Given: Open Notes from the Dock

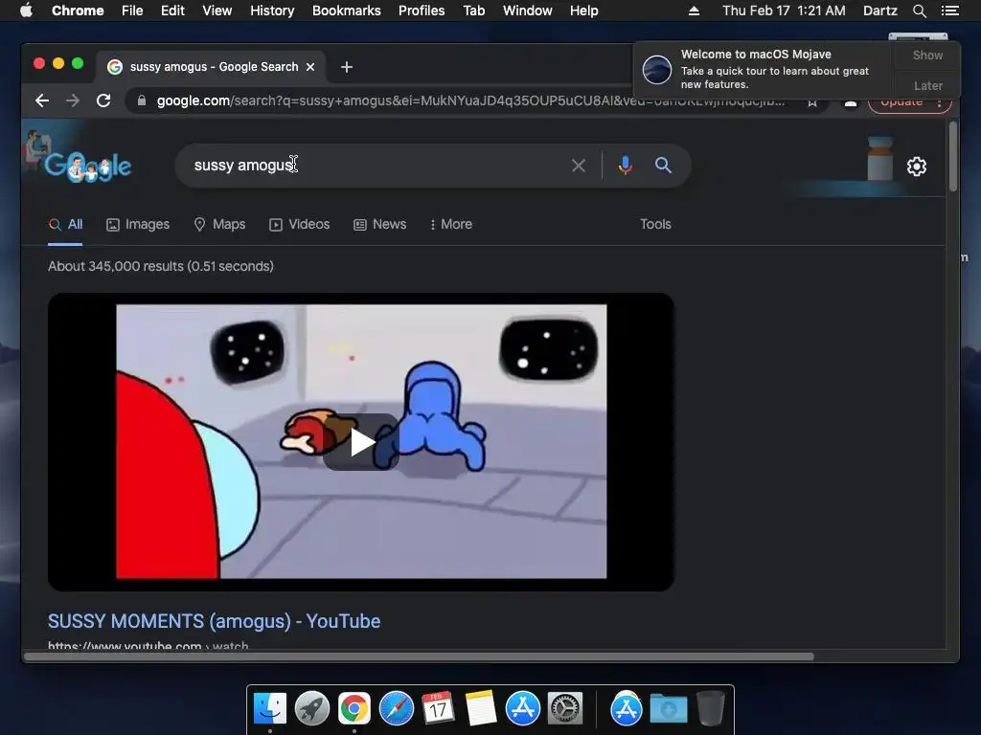Looking at the screenshot, I should click(481, 709).
